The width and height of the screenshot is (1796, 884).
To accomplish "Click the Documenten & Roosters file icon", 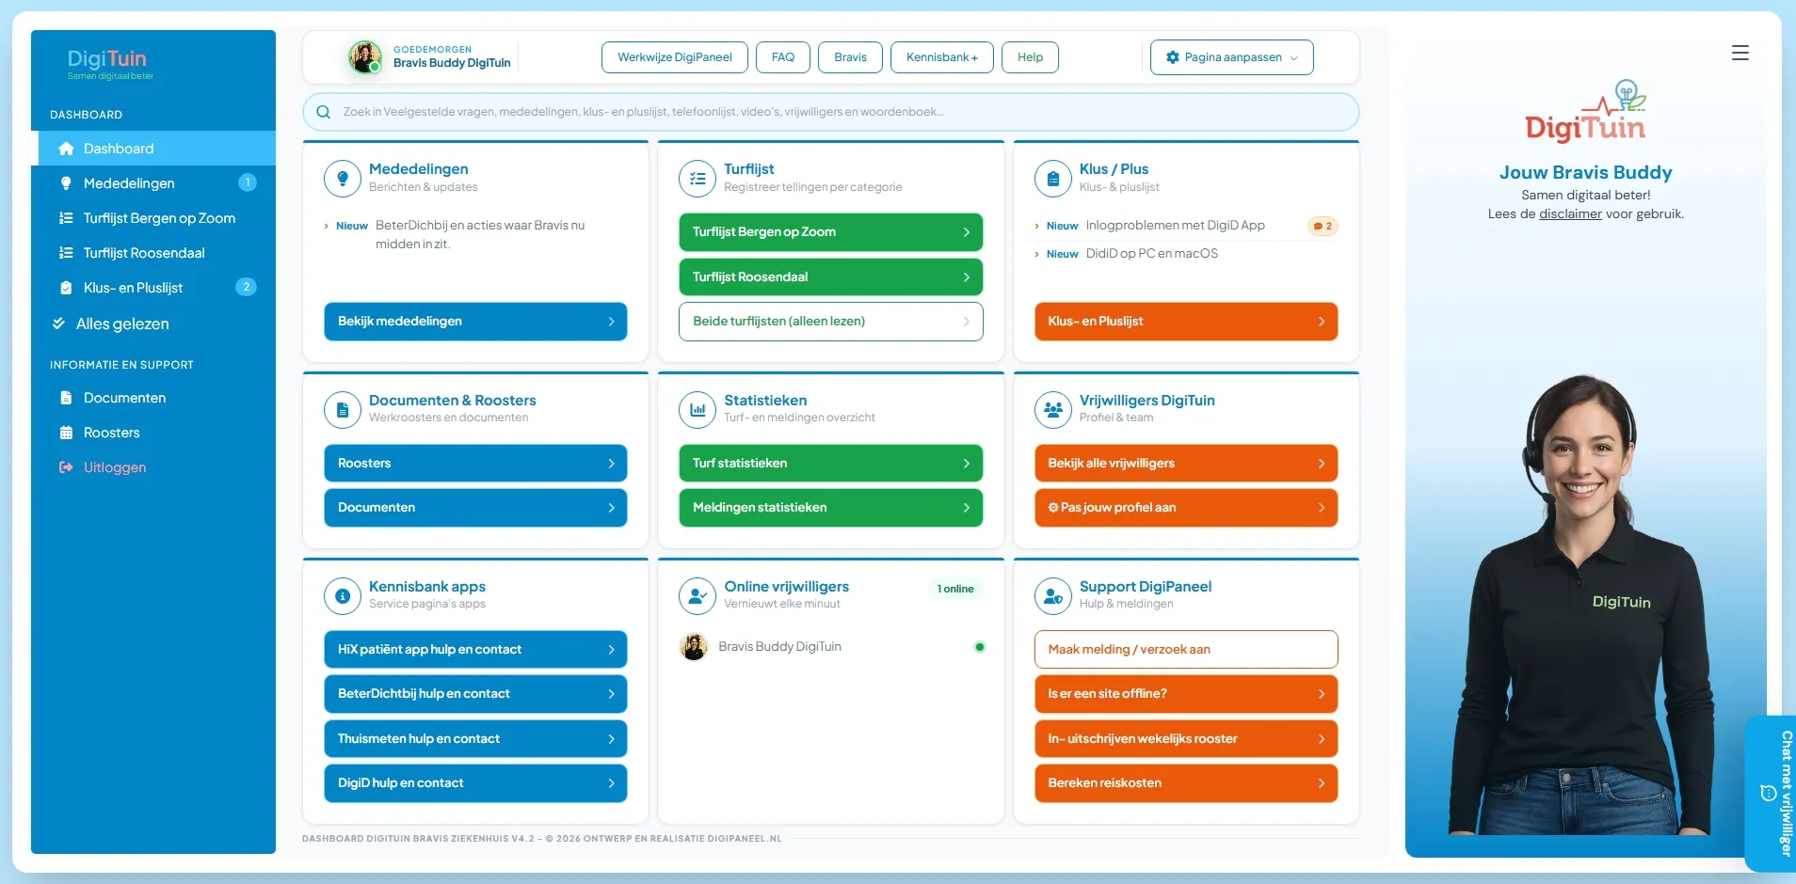I will pos(343,409).
